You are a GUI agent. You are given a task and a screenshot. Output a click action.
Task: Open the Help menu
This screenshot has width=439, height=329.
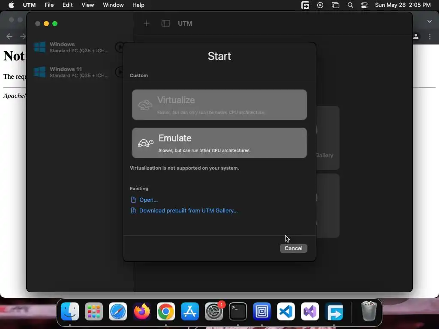tap(138, 5)
